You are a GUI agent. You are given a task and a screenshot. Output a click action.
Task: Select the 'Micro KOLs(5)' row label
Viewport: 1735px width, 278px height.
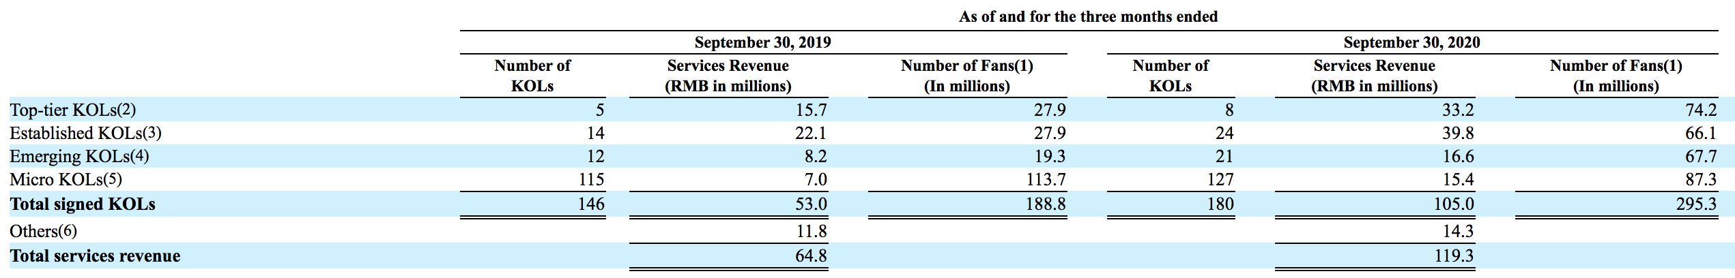click(66, 179)
